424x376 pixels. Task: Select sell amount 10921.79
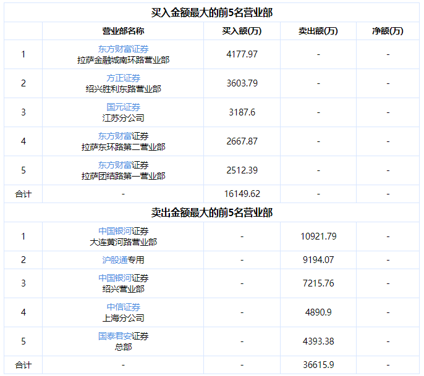coord(318,236)
